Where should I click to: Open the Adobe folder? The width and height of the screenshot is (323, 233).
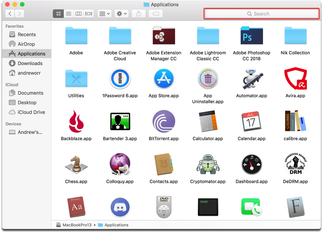[76, 35]
